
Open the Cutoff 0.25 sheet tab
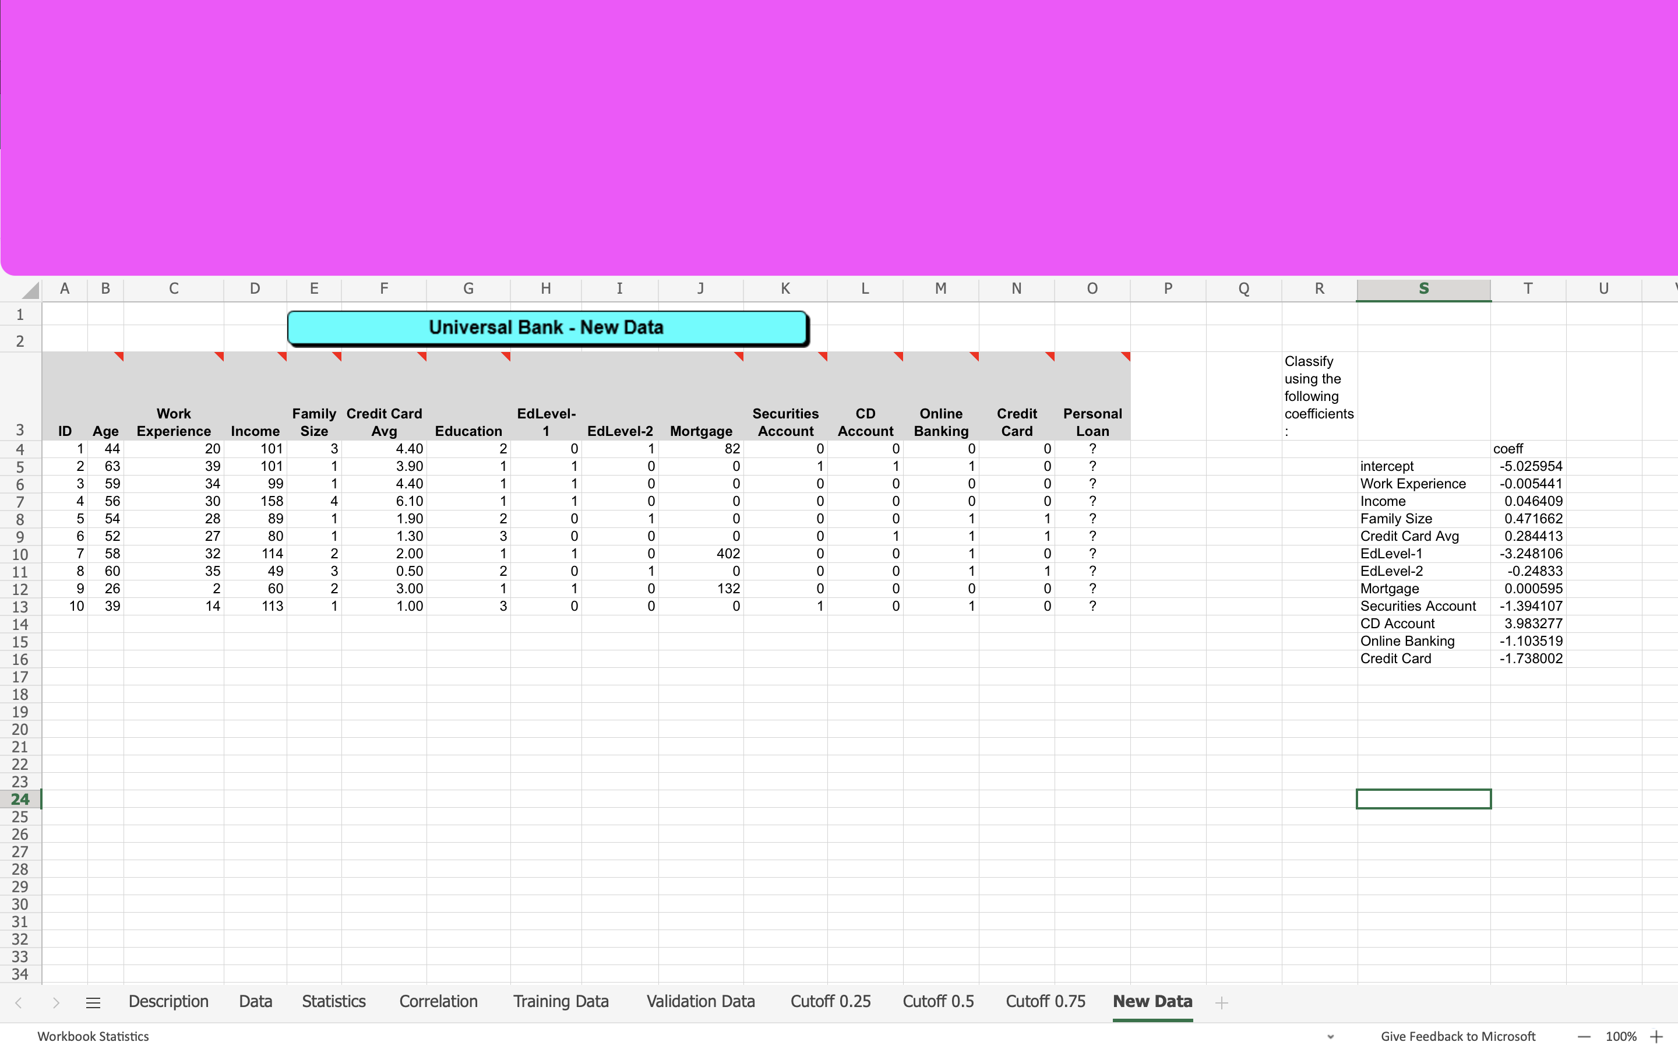click(830, 1001)
